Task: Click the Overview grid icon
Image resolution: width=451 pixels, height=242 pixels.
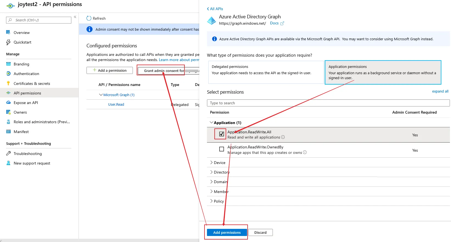Action: point(8,32)
